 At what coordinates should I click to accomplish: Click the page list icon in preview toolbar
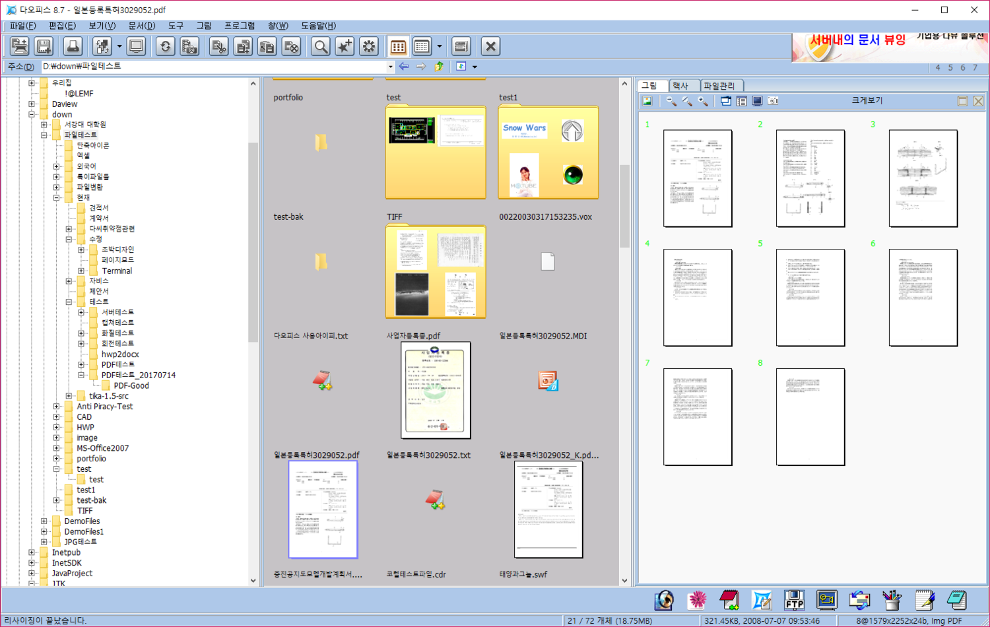(x=741, y=101)
